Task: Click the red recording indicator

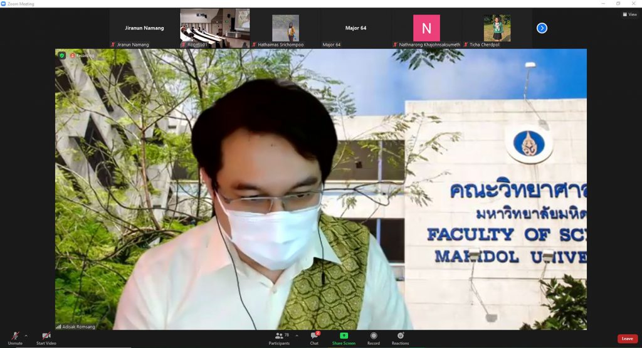Action: click(72, 56)
